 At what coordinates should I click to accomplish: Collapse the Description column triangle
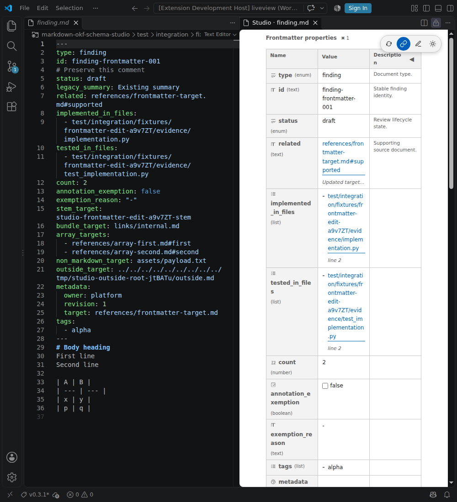click(x=412, y=59)
